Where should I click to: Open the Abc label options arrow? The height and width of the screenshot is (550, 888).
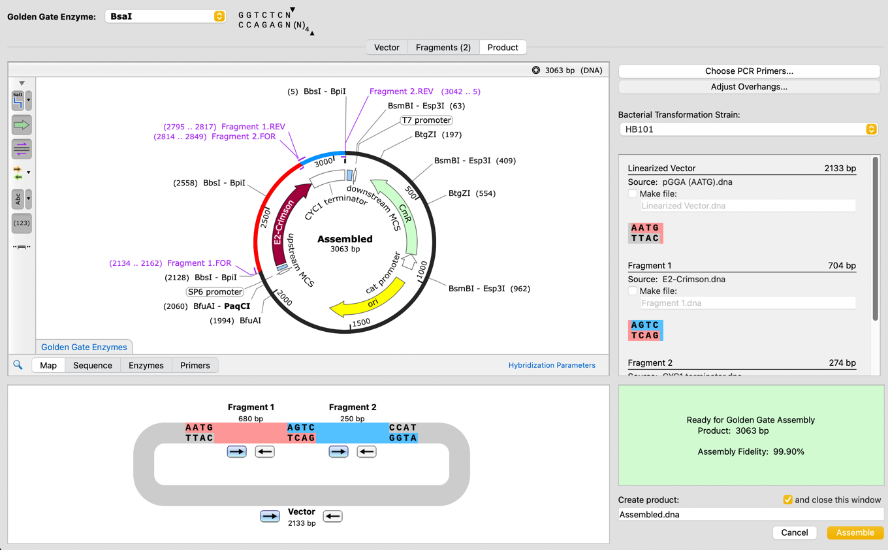[x=29, y=199]
